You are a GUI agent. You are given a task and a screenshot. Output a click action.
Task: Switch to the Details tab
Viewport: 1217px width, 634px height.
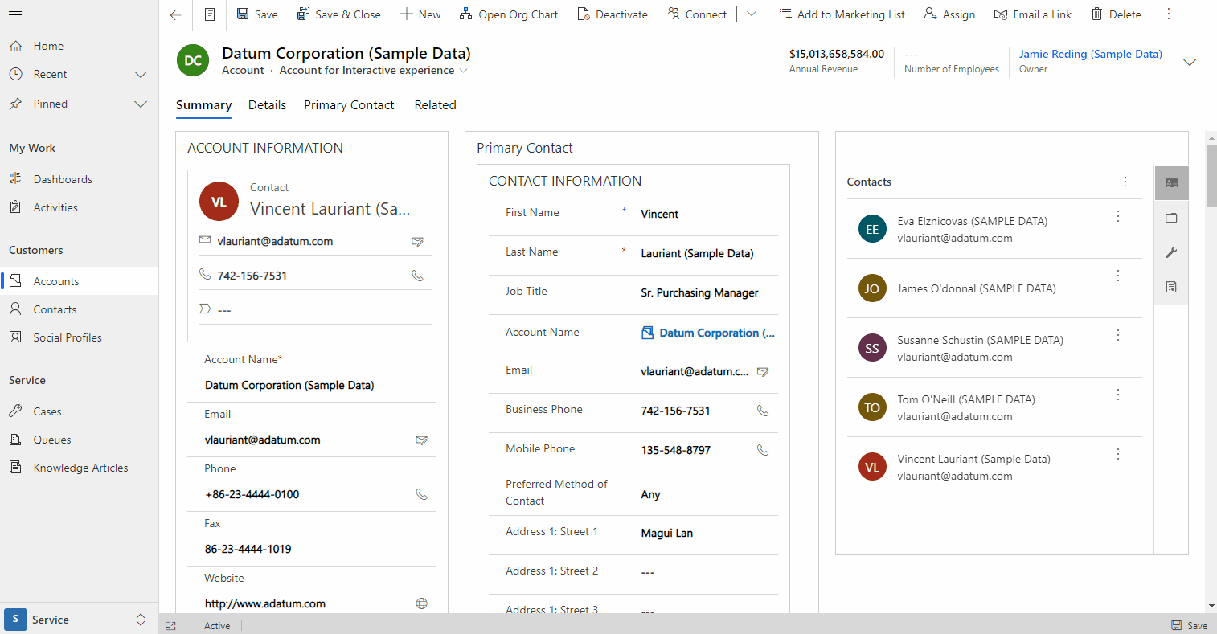(x=267, y=104)
